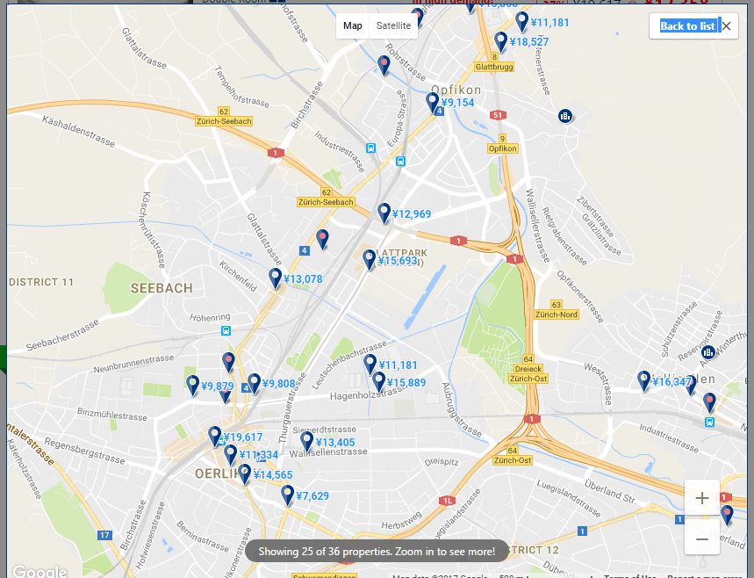Close the map overlay with the X
Screen dimensions: 754x578
click(727, 26)
